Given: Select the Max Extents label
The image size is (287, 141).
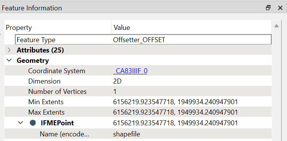Looking at the screenshot, I should click(x=46, y=112).
